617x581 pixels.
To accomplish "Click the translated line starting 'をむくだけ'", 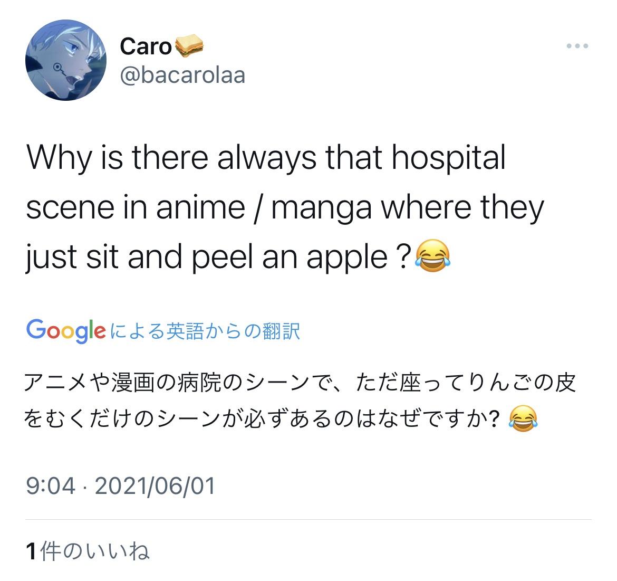I will point(261,419).
